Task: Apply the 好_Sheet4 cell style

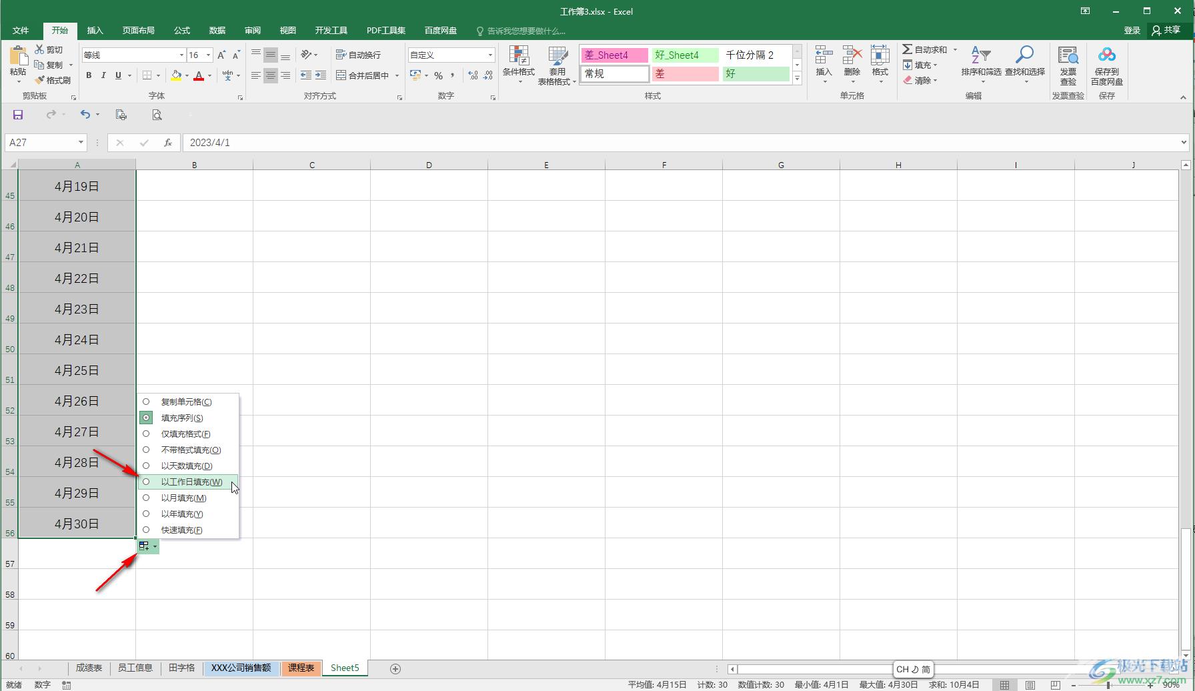Action: 686,55
